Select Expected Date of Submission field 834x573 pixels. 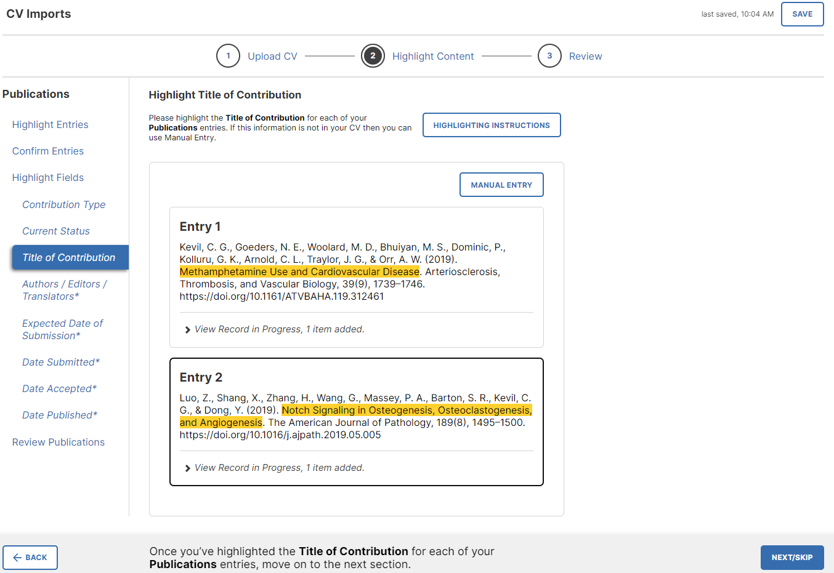tap(62, 329)
